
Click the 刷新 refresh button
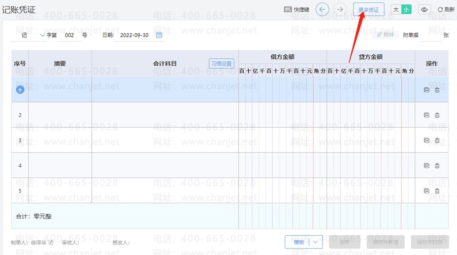coord(446,10)
